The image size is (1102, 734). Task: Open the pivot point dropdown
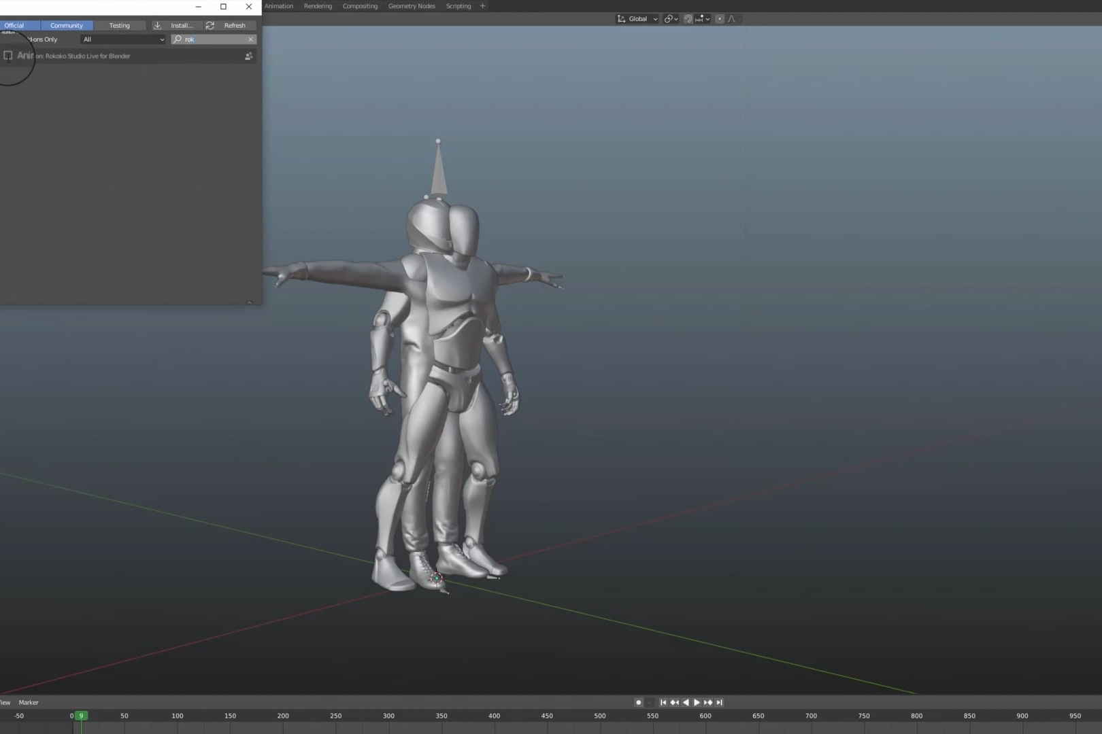click(x=671, y=19)
